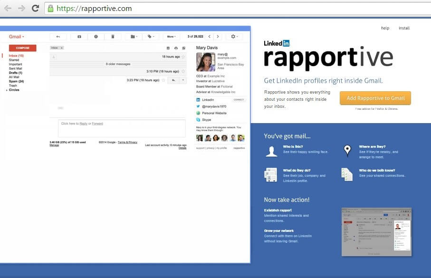Viewport: 431px width, 278px height.
Task: Click the Where are they? map pin icon
Action: (x=347, y=151)
